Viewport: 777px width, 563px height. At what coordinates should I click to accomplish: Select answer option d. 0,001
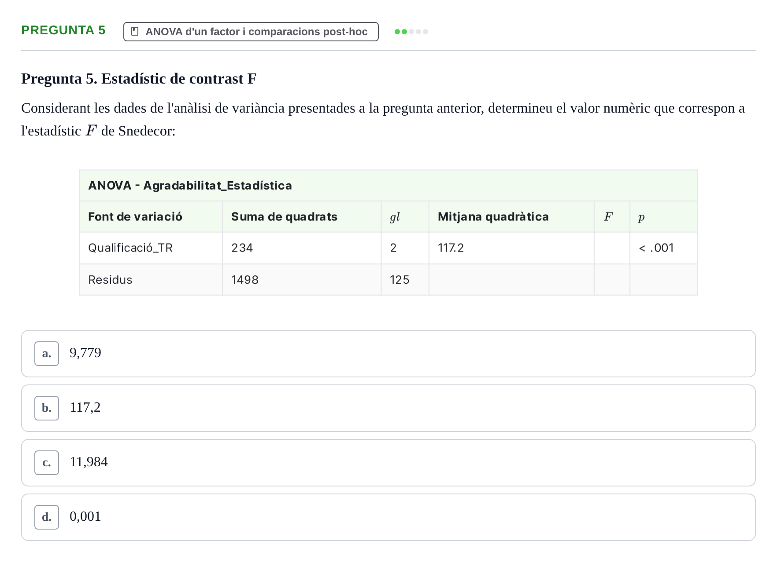pos(388,517)
